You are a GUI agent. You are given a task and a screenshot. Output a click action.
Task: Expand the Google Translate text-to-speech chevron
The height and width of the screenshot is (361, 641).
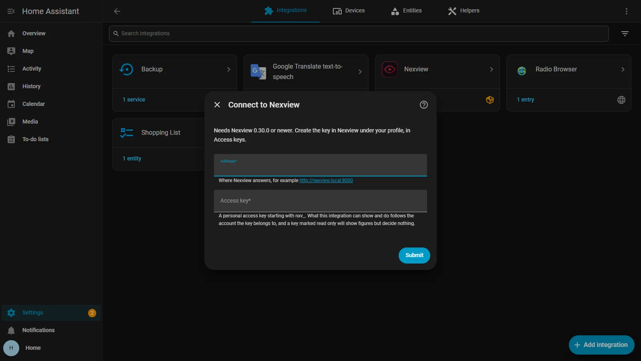pos(360,72)
